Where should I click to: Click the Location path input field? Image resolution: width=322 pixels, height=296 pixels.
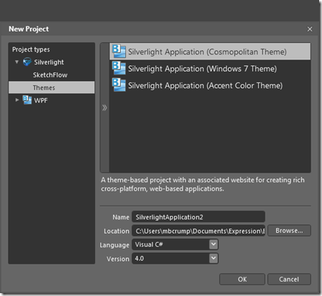pyautogui.click(x=198, y=231)
